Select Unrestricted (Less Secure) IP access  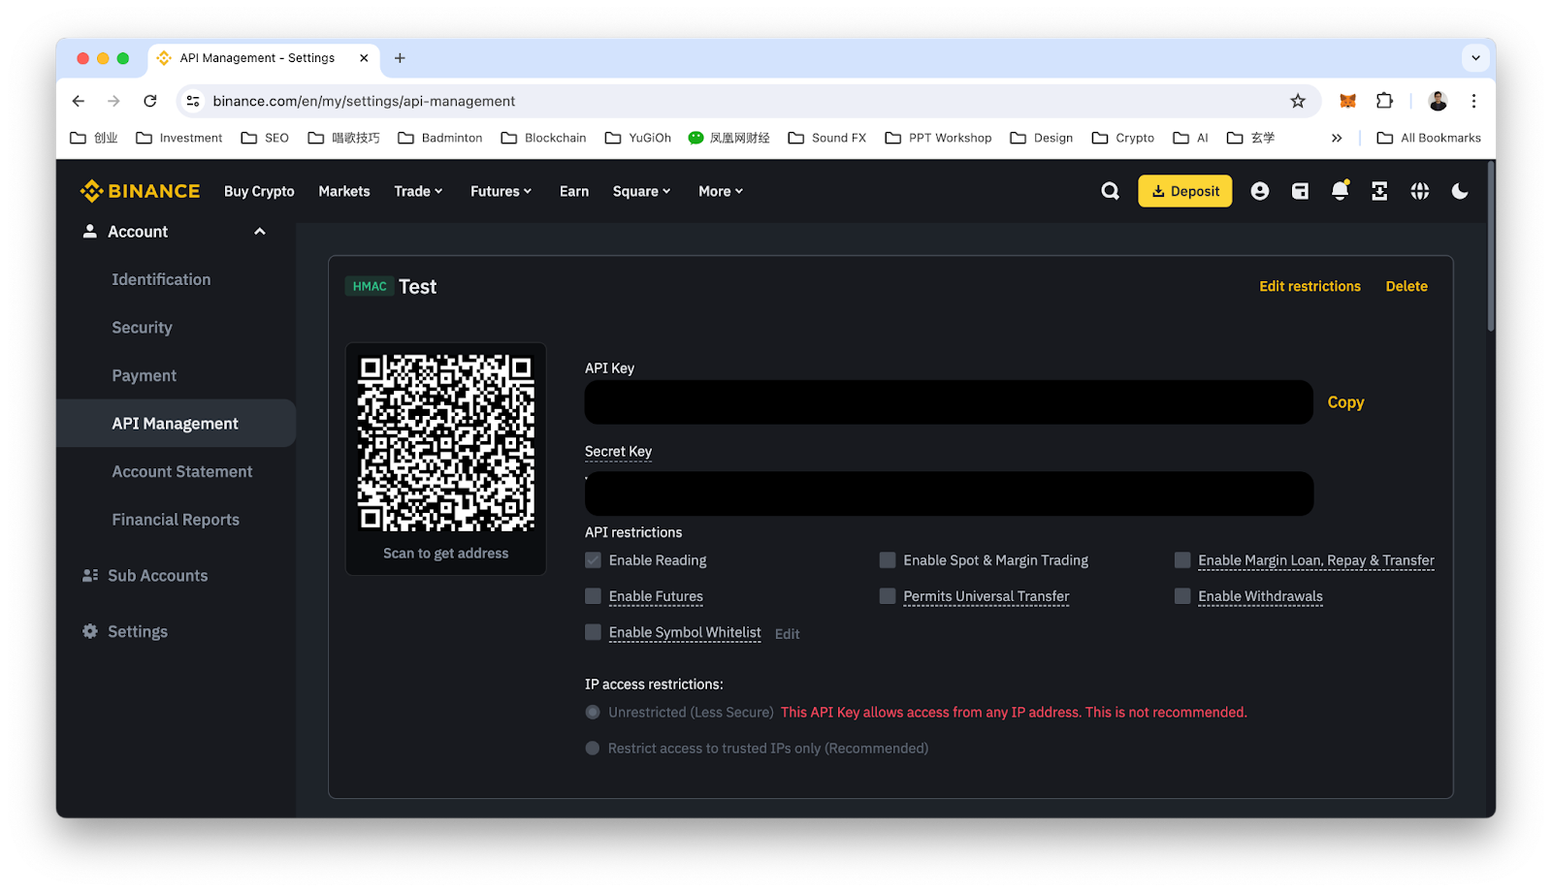pyautogui.click(x=593, y=713)
